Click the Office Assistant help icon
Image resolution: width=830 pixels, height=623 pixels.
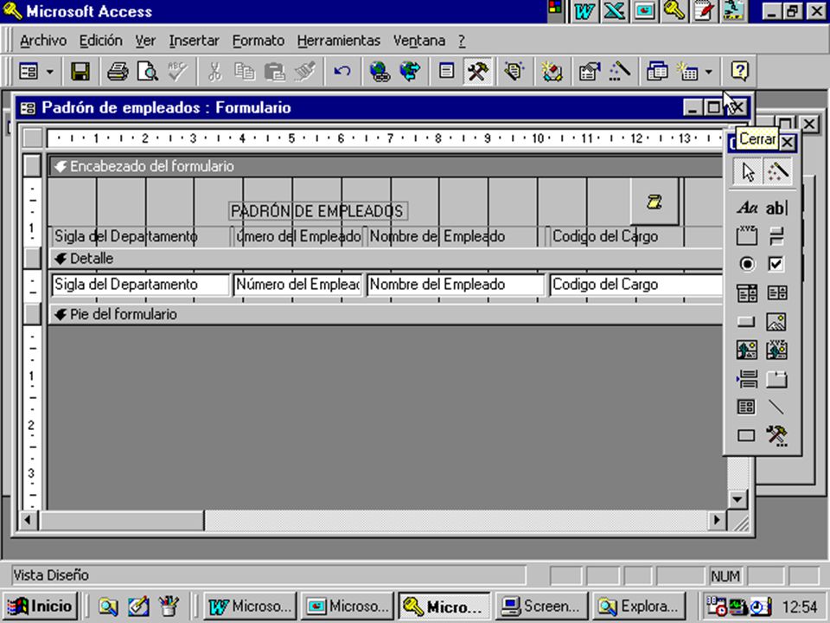coord(739,71)
